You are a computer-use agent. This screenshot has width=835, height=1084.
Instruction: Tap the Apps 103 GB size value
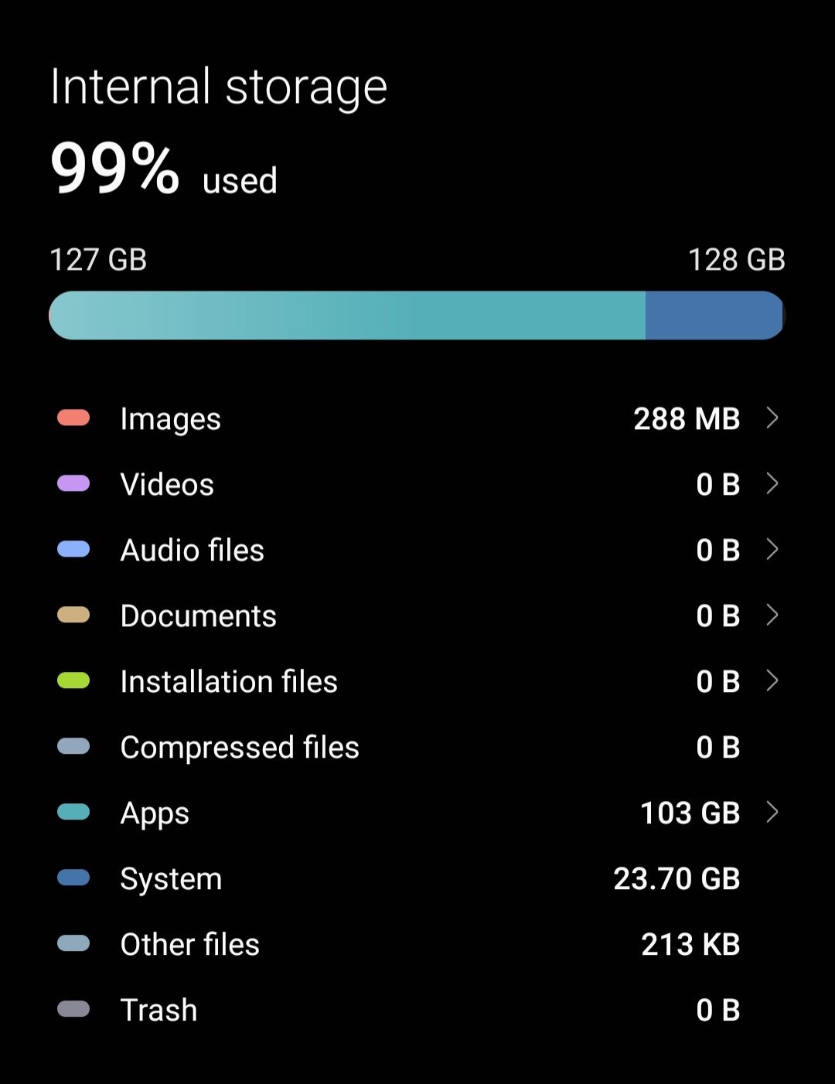pos(690,813)
